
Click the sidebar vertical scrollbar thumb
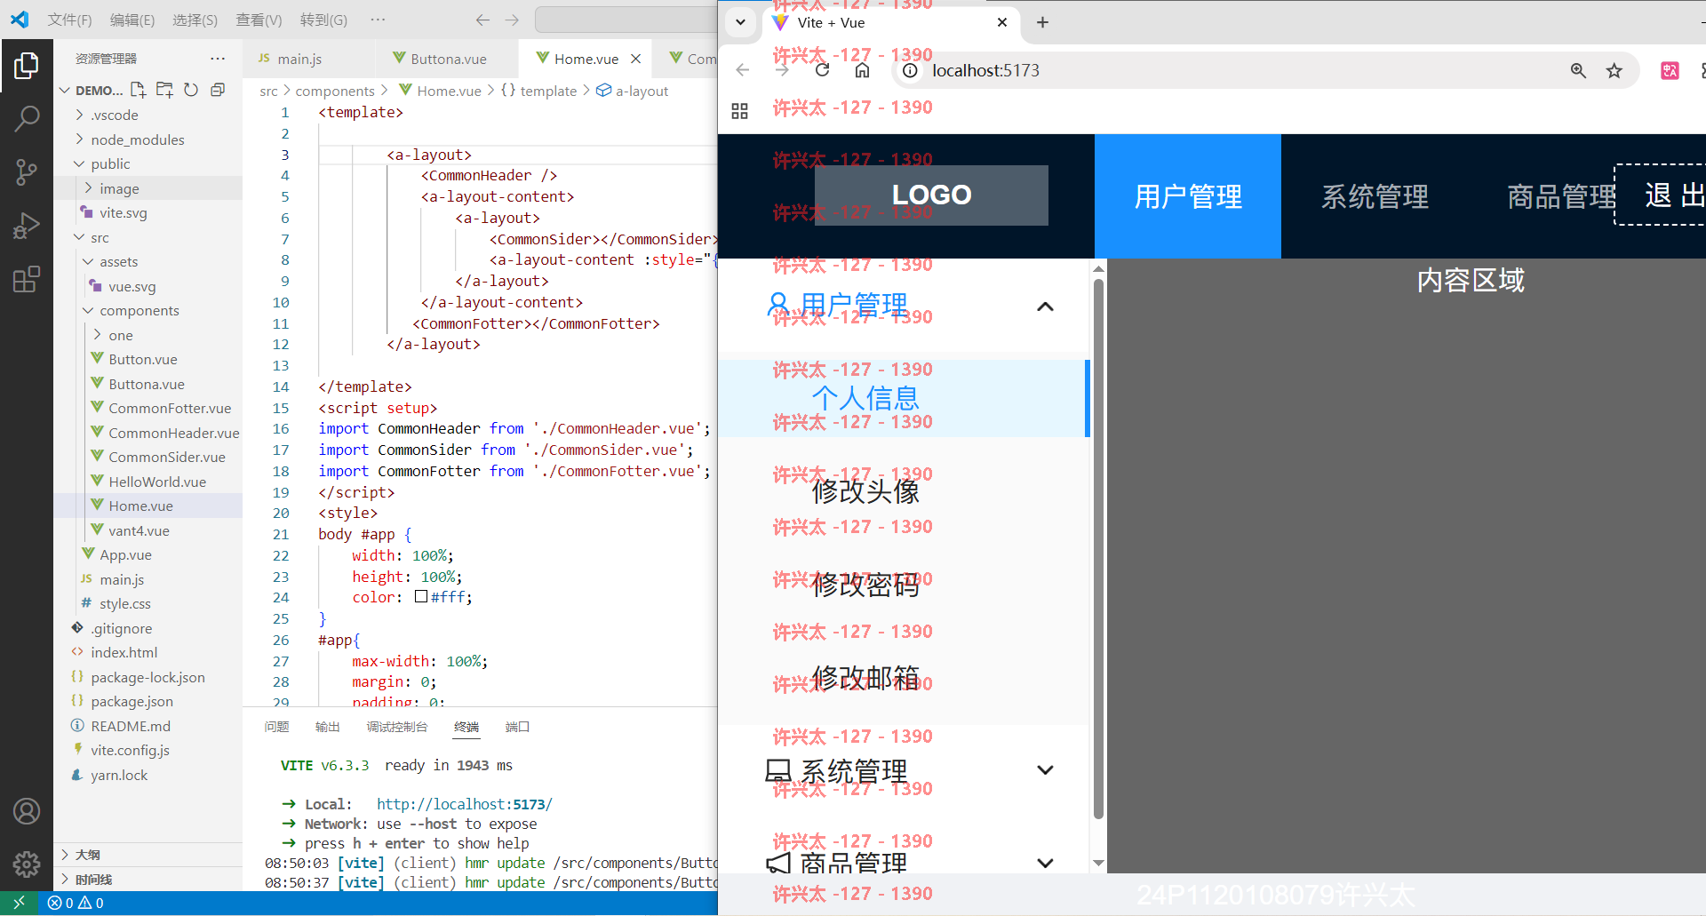(1098, 548)
